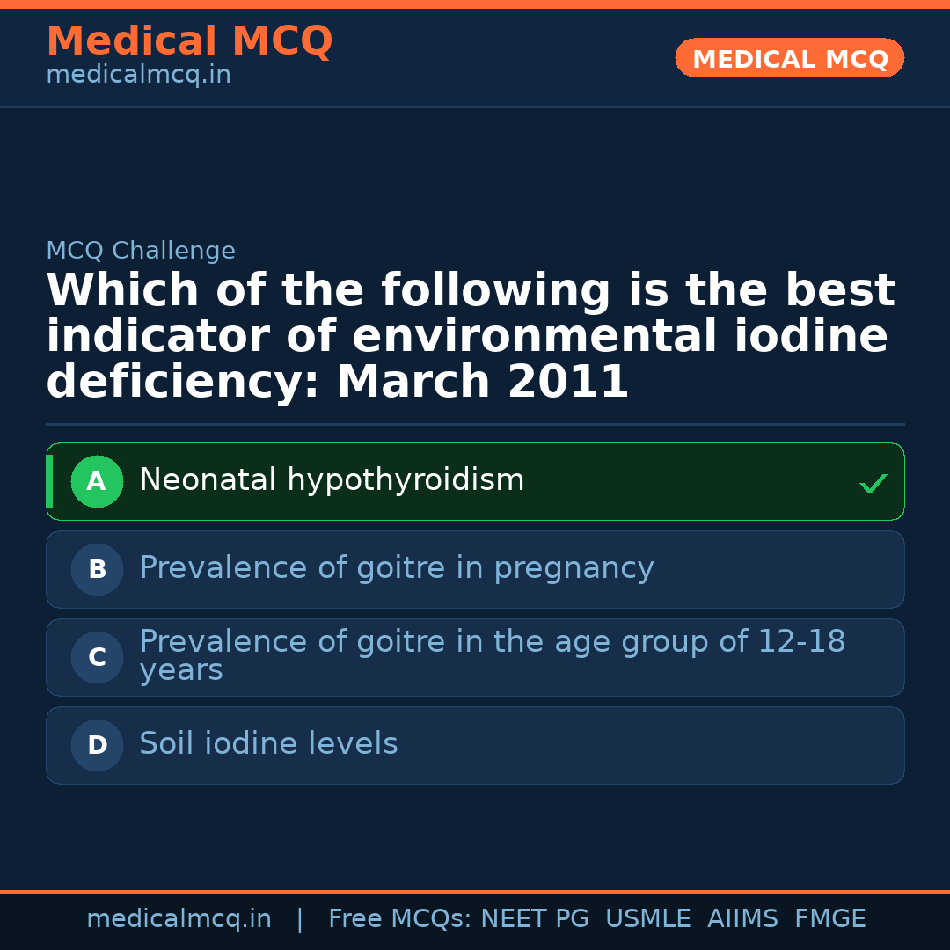The image size is (950, 950).
Task: Select goitre in age group 12-18 years
Action: point(491,655)
